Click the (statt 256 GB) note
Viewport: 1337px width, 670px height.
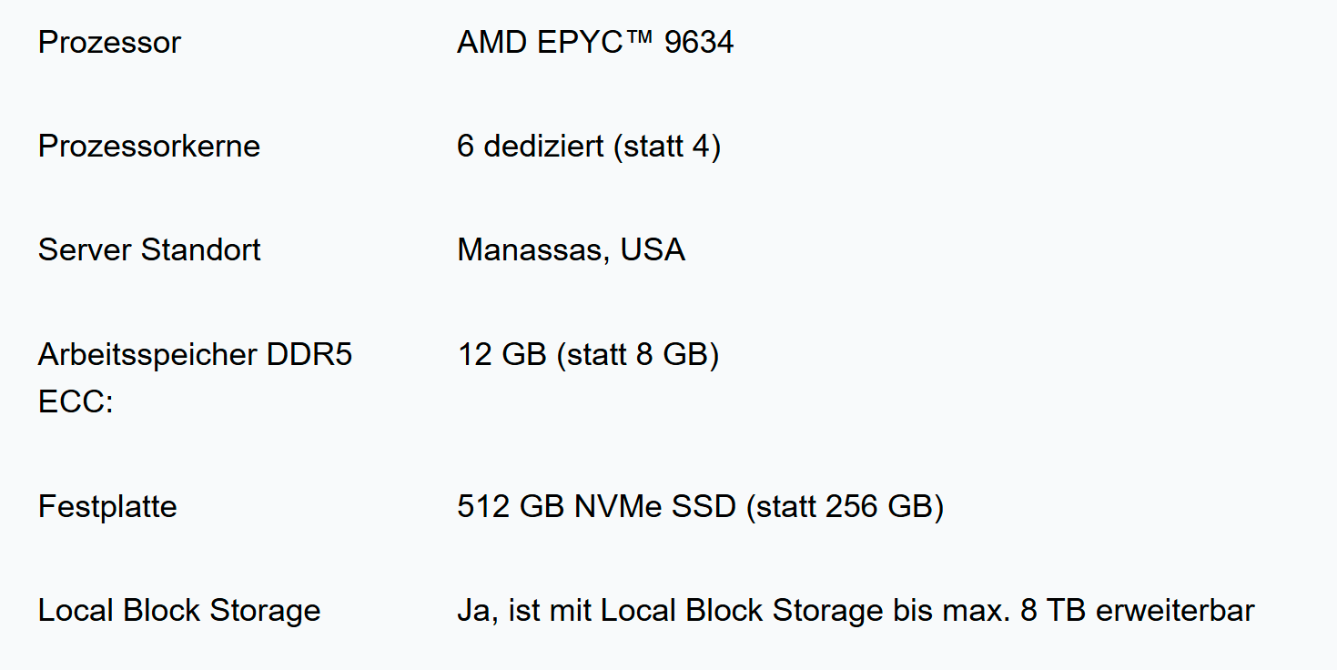(845, 506)
